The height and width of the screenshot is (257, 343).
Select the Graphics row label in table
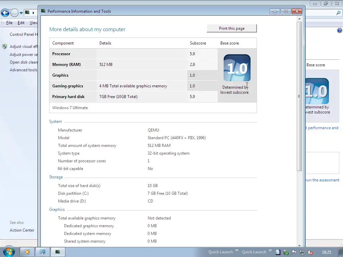point(60,75)
